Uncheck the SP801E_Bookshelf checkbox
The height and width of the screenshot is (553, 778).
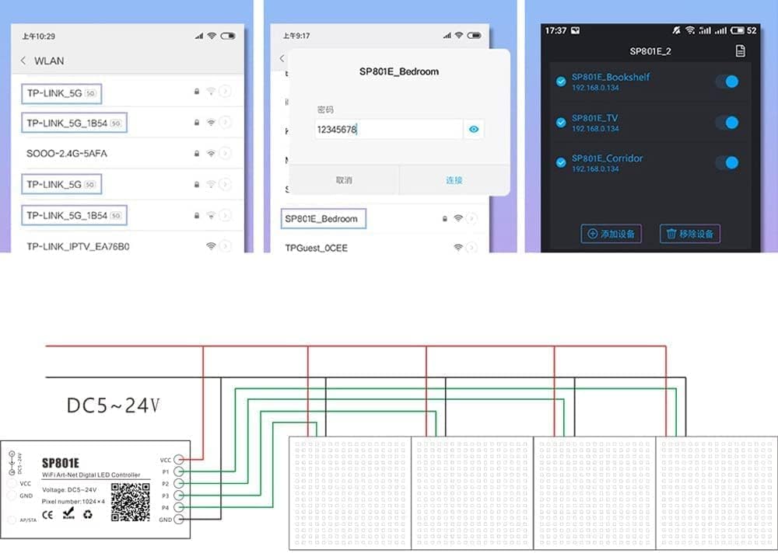tap(561, 82)
